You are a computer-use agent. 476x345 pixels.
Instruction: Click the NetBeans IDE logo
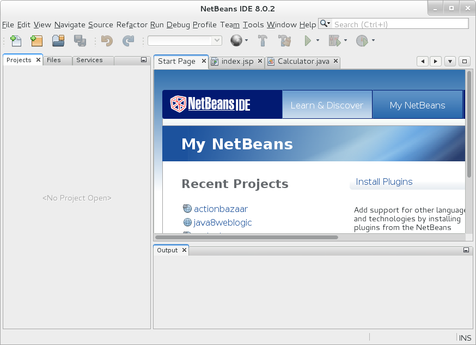pyautogui.click(x=210, y=104)
